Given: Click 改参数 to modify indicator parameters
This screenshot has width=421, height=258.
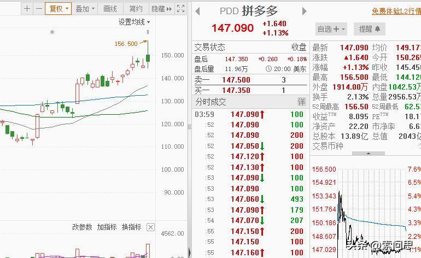Looking at the screenshot, I should click(82, 227).
